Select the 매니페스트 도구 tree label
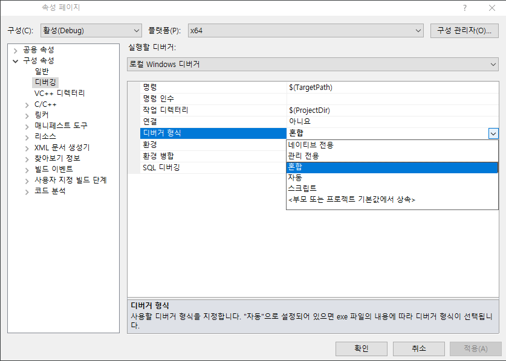This screenshot has height=361, width=506. [x=61, y=126]
